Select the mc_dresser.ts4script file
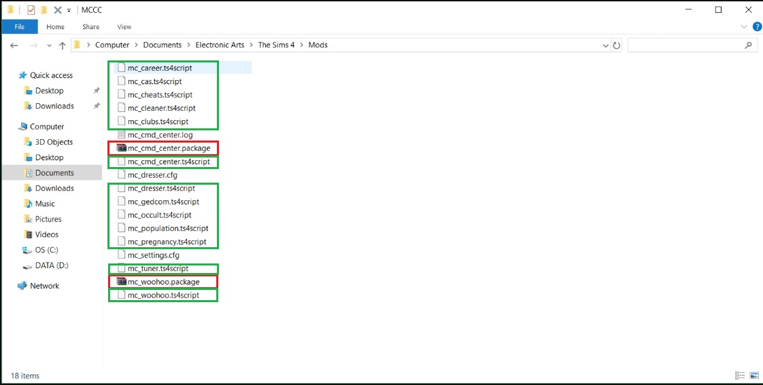The width and height of the screenshot is (763, 385). [x=161, y=188]
